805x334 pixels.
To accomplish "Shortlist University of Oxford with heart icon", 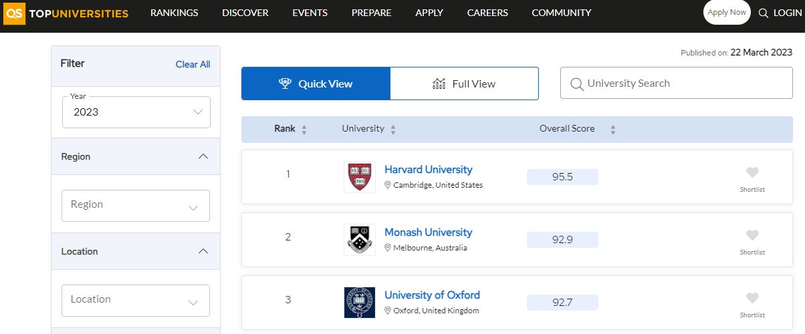I will pyautogui.click(x=752, y=299).
